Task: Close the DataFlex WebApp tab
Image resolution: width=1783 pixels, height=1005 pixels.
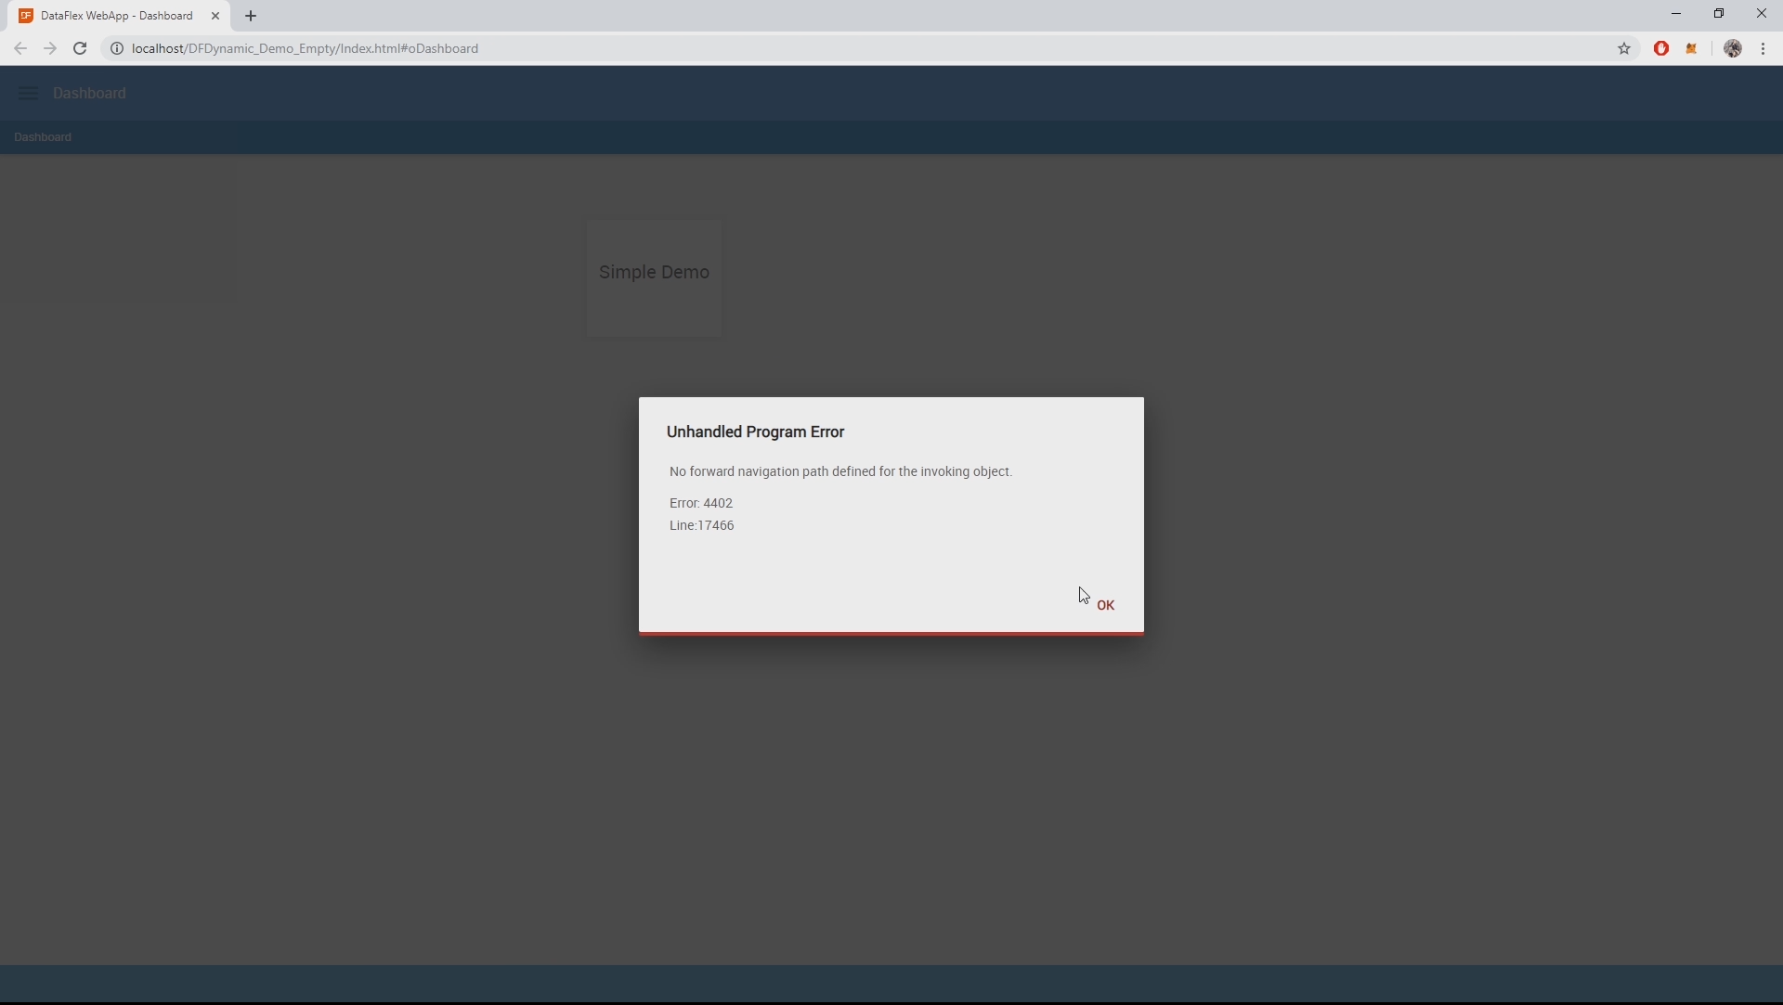Action: tap(215, 16)
